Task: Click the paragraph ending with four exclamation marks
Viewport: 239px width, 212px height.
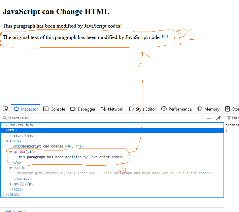Action: point(86,37)
